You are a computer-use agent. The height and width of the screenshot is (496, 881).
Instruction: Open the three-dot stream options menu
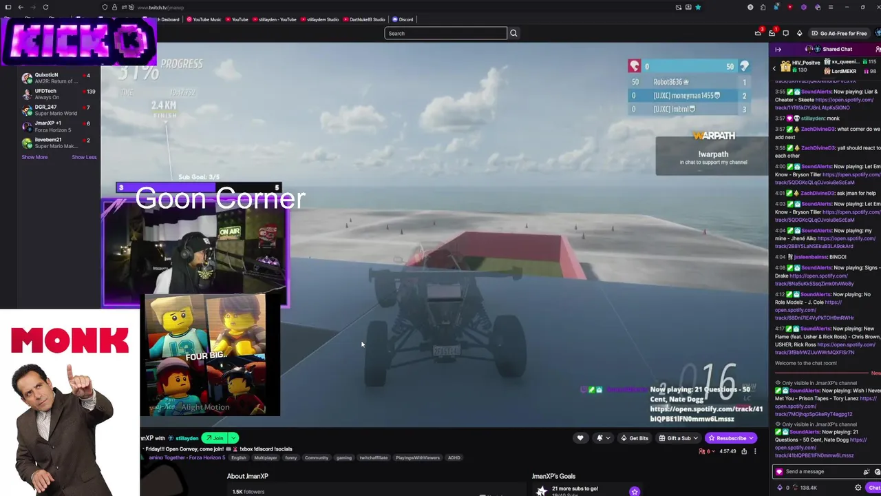click(755, 451)
